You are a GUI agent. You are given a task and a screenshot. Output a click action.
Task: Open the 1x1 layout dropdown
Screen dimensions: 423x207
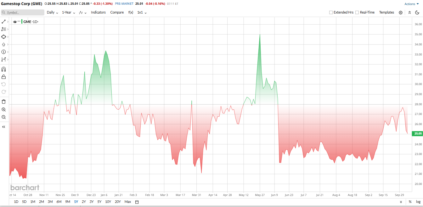point(142,13)
